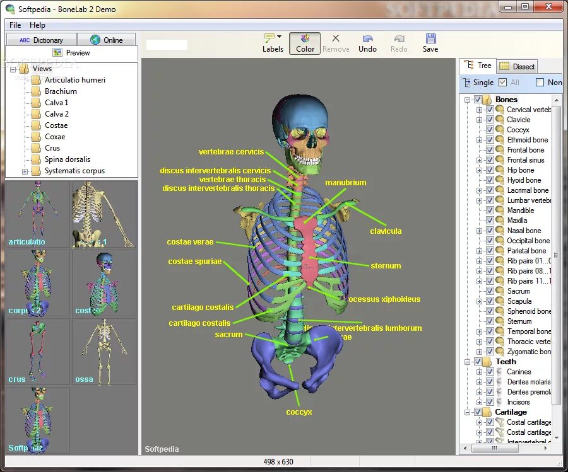The image size is (568, 472).
Task: Click the Dentes molaris tooth icon
Action: [500, 382]
